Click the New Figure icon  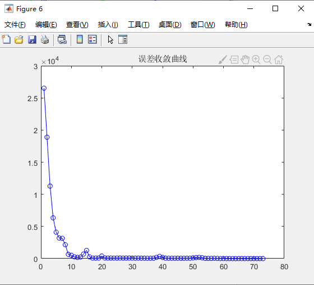[6, 39]
